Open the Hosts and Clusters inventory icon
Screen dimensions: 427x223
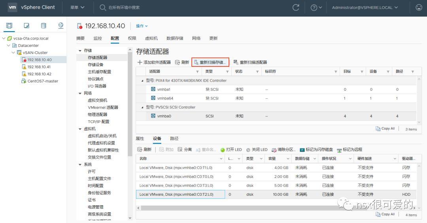pyautogui.click(x=9, y=26)
